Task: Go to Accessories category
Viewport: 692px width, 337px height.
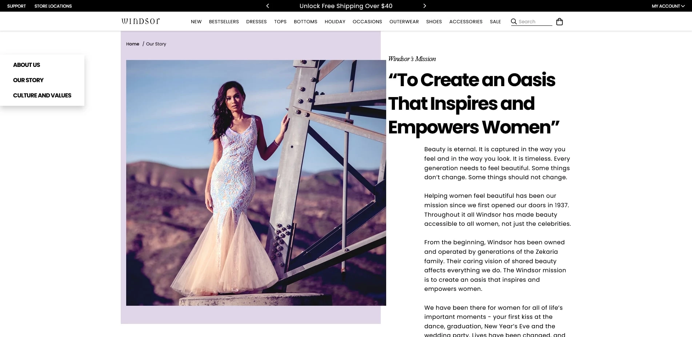Action: coord(466,21)
